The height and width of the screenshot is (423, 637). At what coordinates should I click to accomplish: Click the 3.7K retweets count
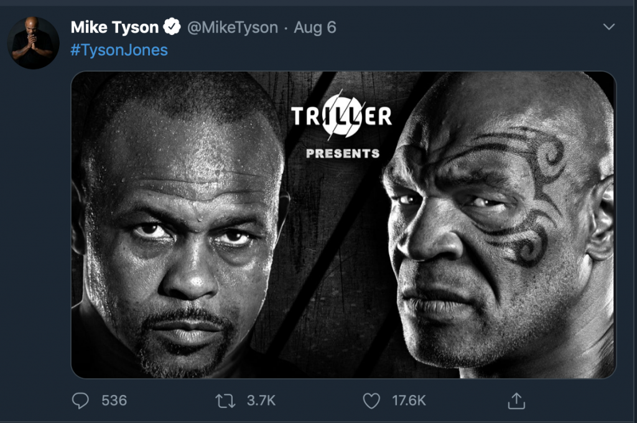click(261, 401)
